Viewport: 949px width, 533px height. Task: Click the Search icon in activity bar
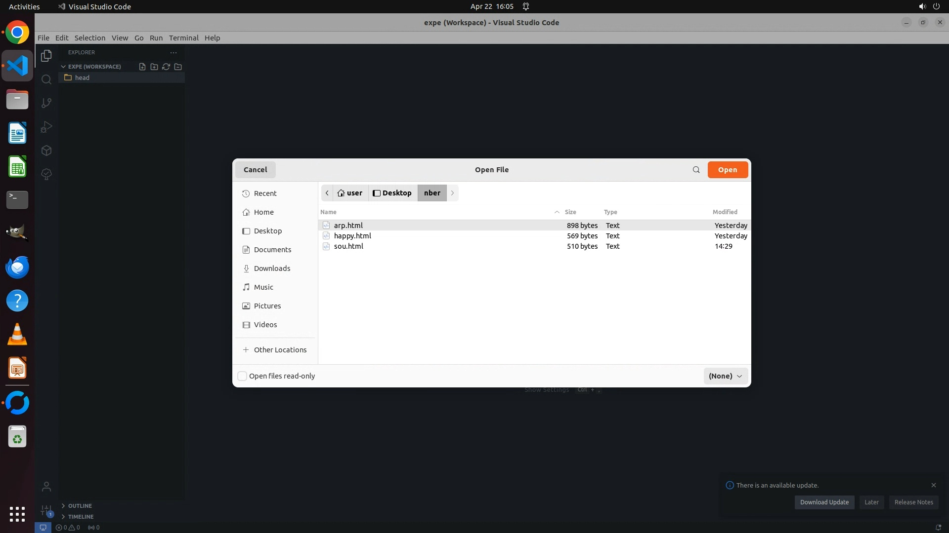pos(46,79)
